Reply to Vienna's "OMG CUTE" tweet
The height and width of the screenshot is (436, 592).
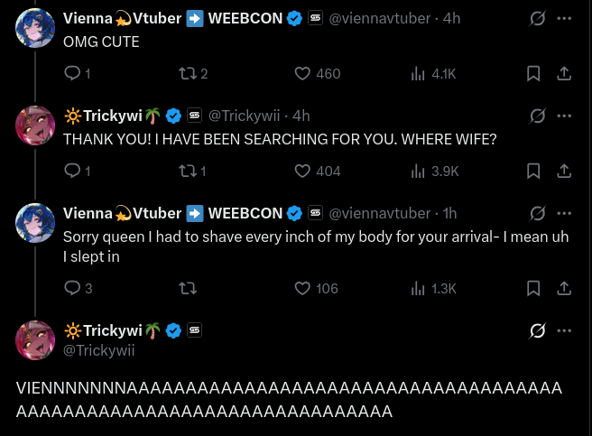pos(72,74)
